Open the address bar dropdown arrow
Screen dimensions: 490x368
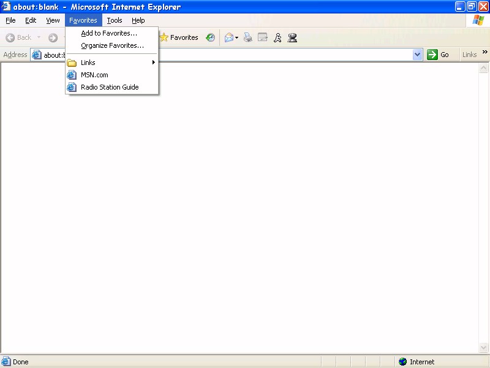(417, 55)
